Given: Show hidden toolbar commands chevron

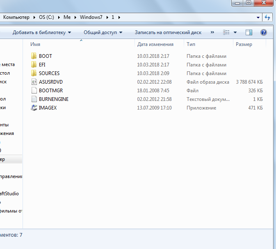Looking at the screenshot, I should [212, 32].
